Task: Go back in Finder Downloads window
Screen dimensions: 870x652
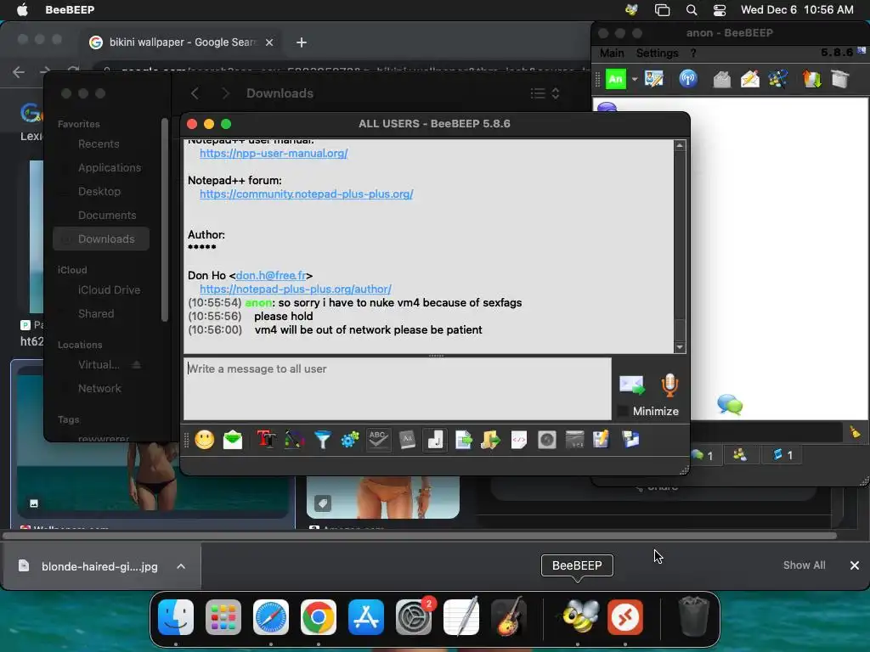Action: click(195, 93)
